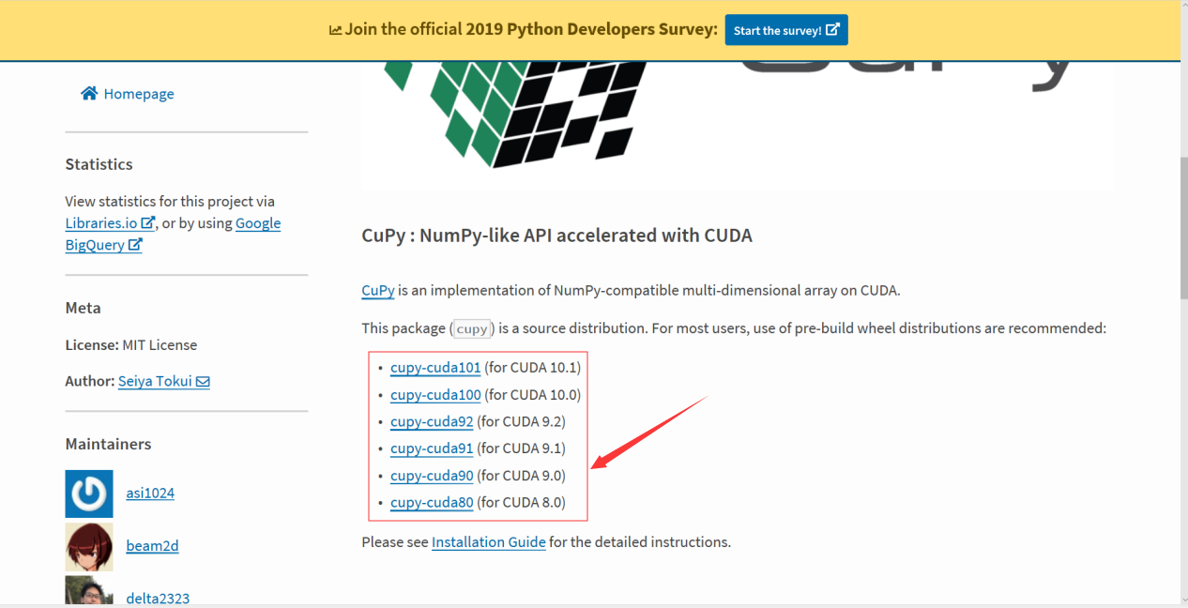Navigate using the Homepage link

tap(139, 93)
